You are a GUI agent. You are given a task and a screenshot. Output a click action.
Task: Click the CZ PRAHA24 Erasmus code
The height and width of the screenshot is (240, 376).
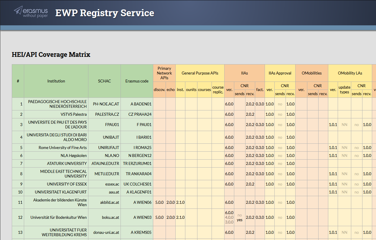[x=137, y=114]
